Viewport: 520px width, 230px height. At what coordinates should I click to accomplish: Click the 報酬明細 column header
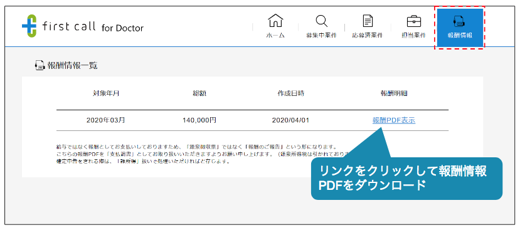[394, 93]
